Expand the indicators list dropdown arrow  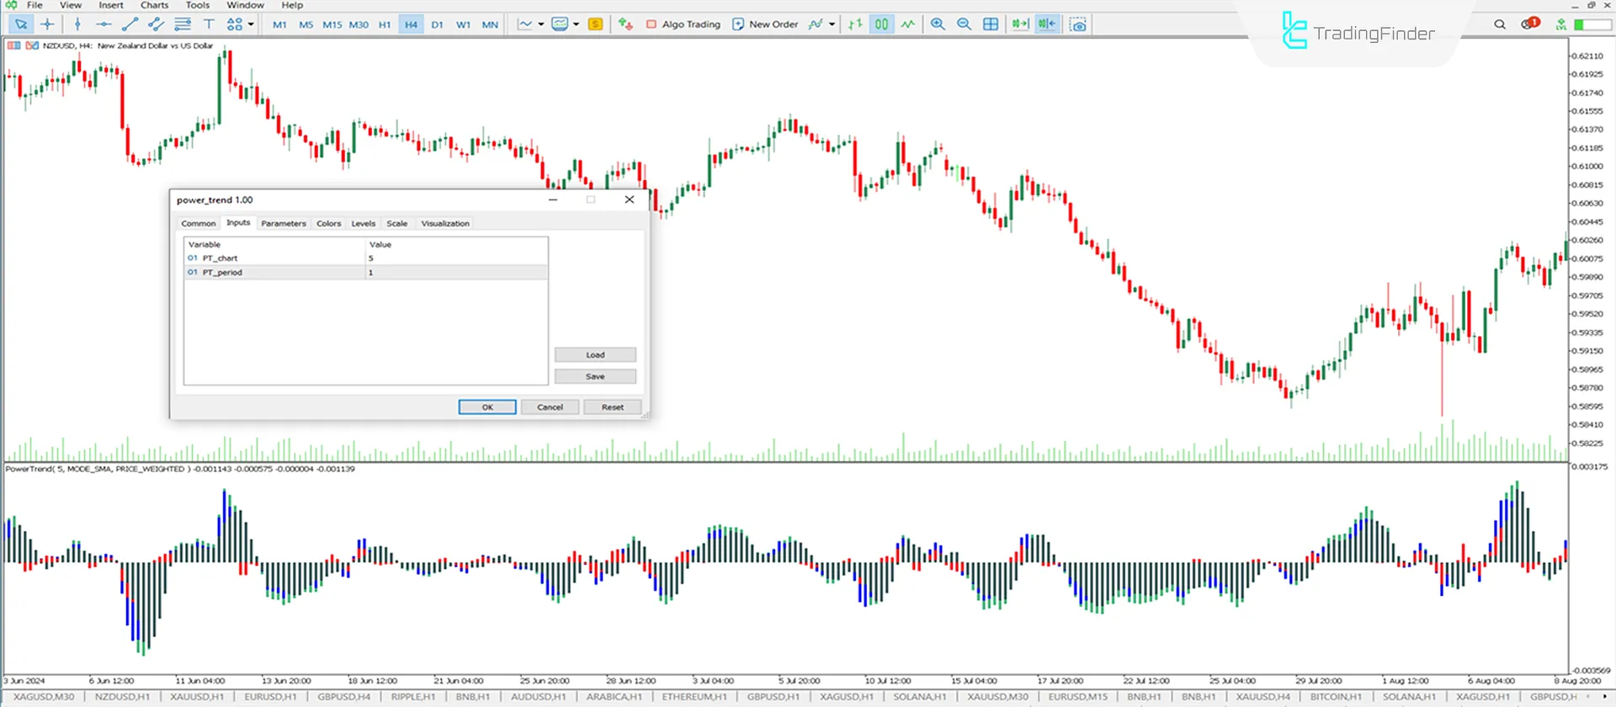(832, 24)
